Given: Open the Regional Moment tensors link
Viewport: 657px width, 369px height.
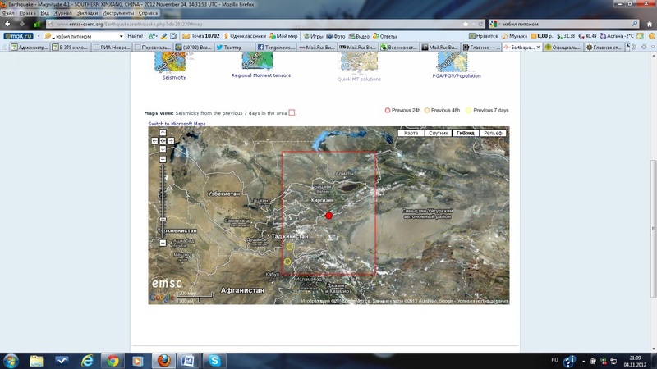Looking at the screenshot, I should tap(260, 75).
